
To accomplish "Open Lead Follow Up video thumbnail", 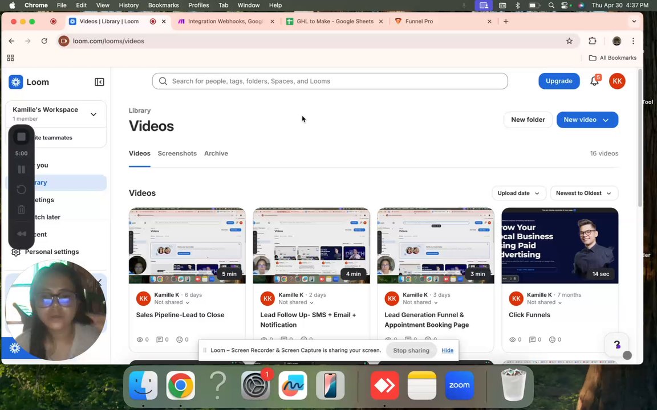I will [x=311, y=245].
